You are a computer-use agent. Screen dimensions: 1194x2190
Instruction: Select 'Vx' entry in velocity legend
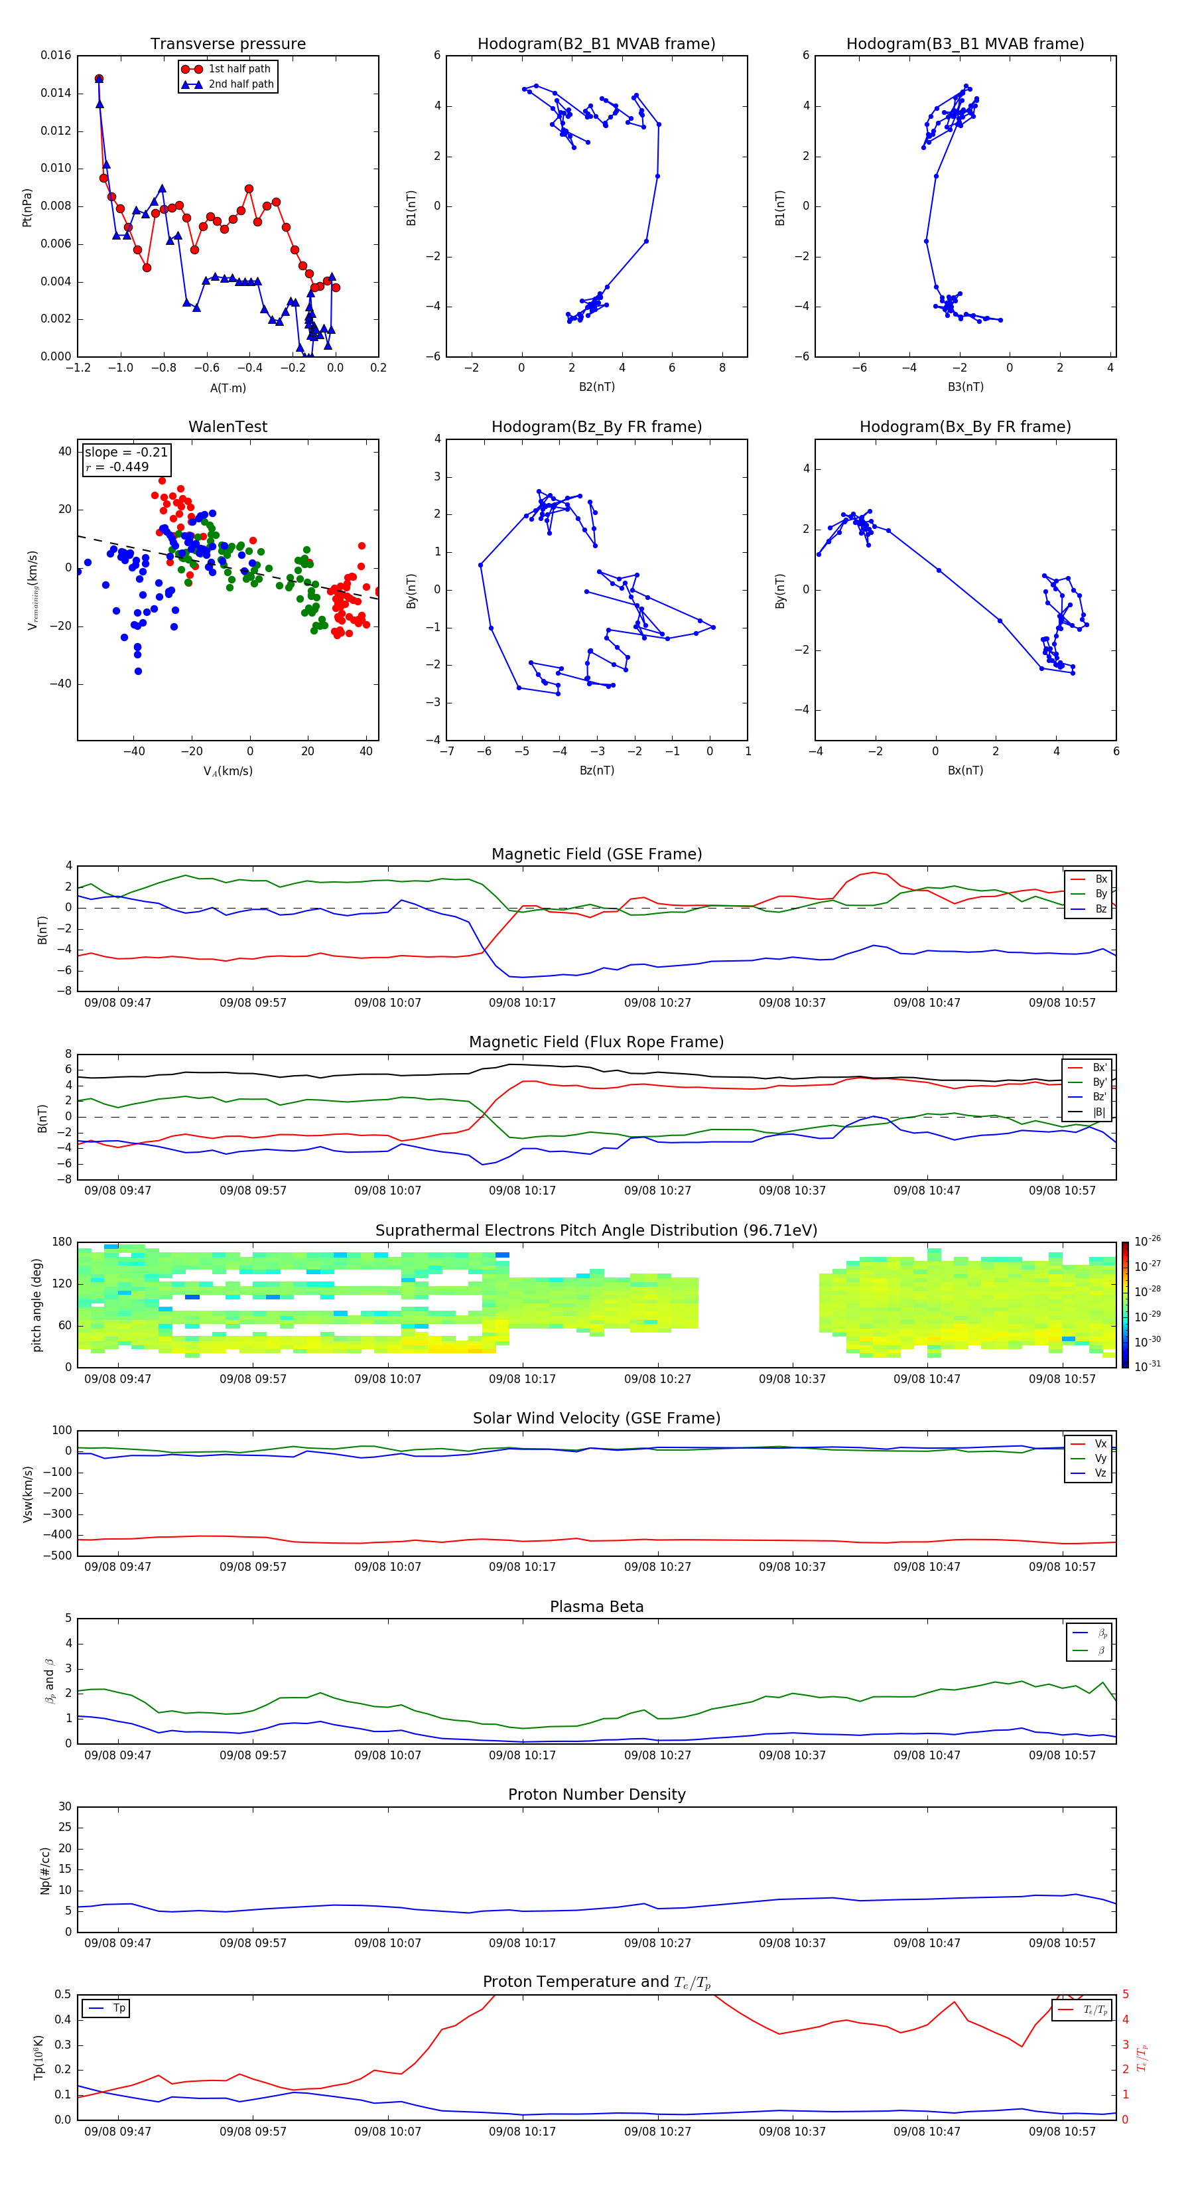click(x=1089, y=1443)
